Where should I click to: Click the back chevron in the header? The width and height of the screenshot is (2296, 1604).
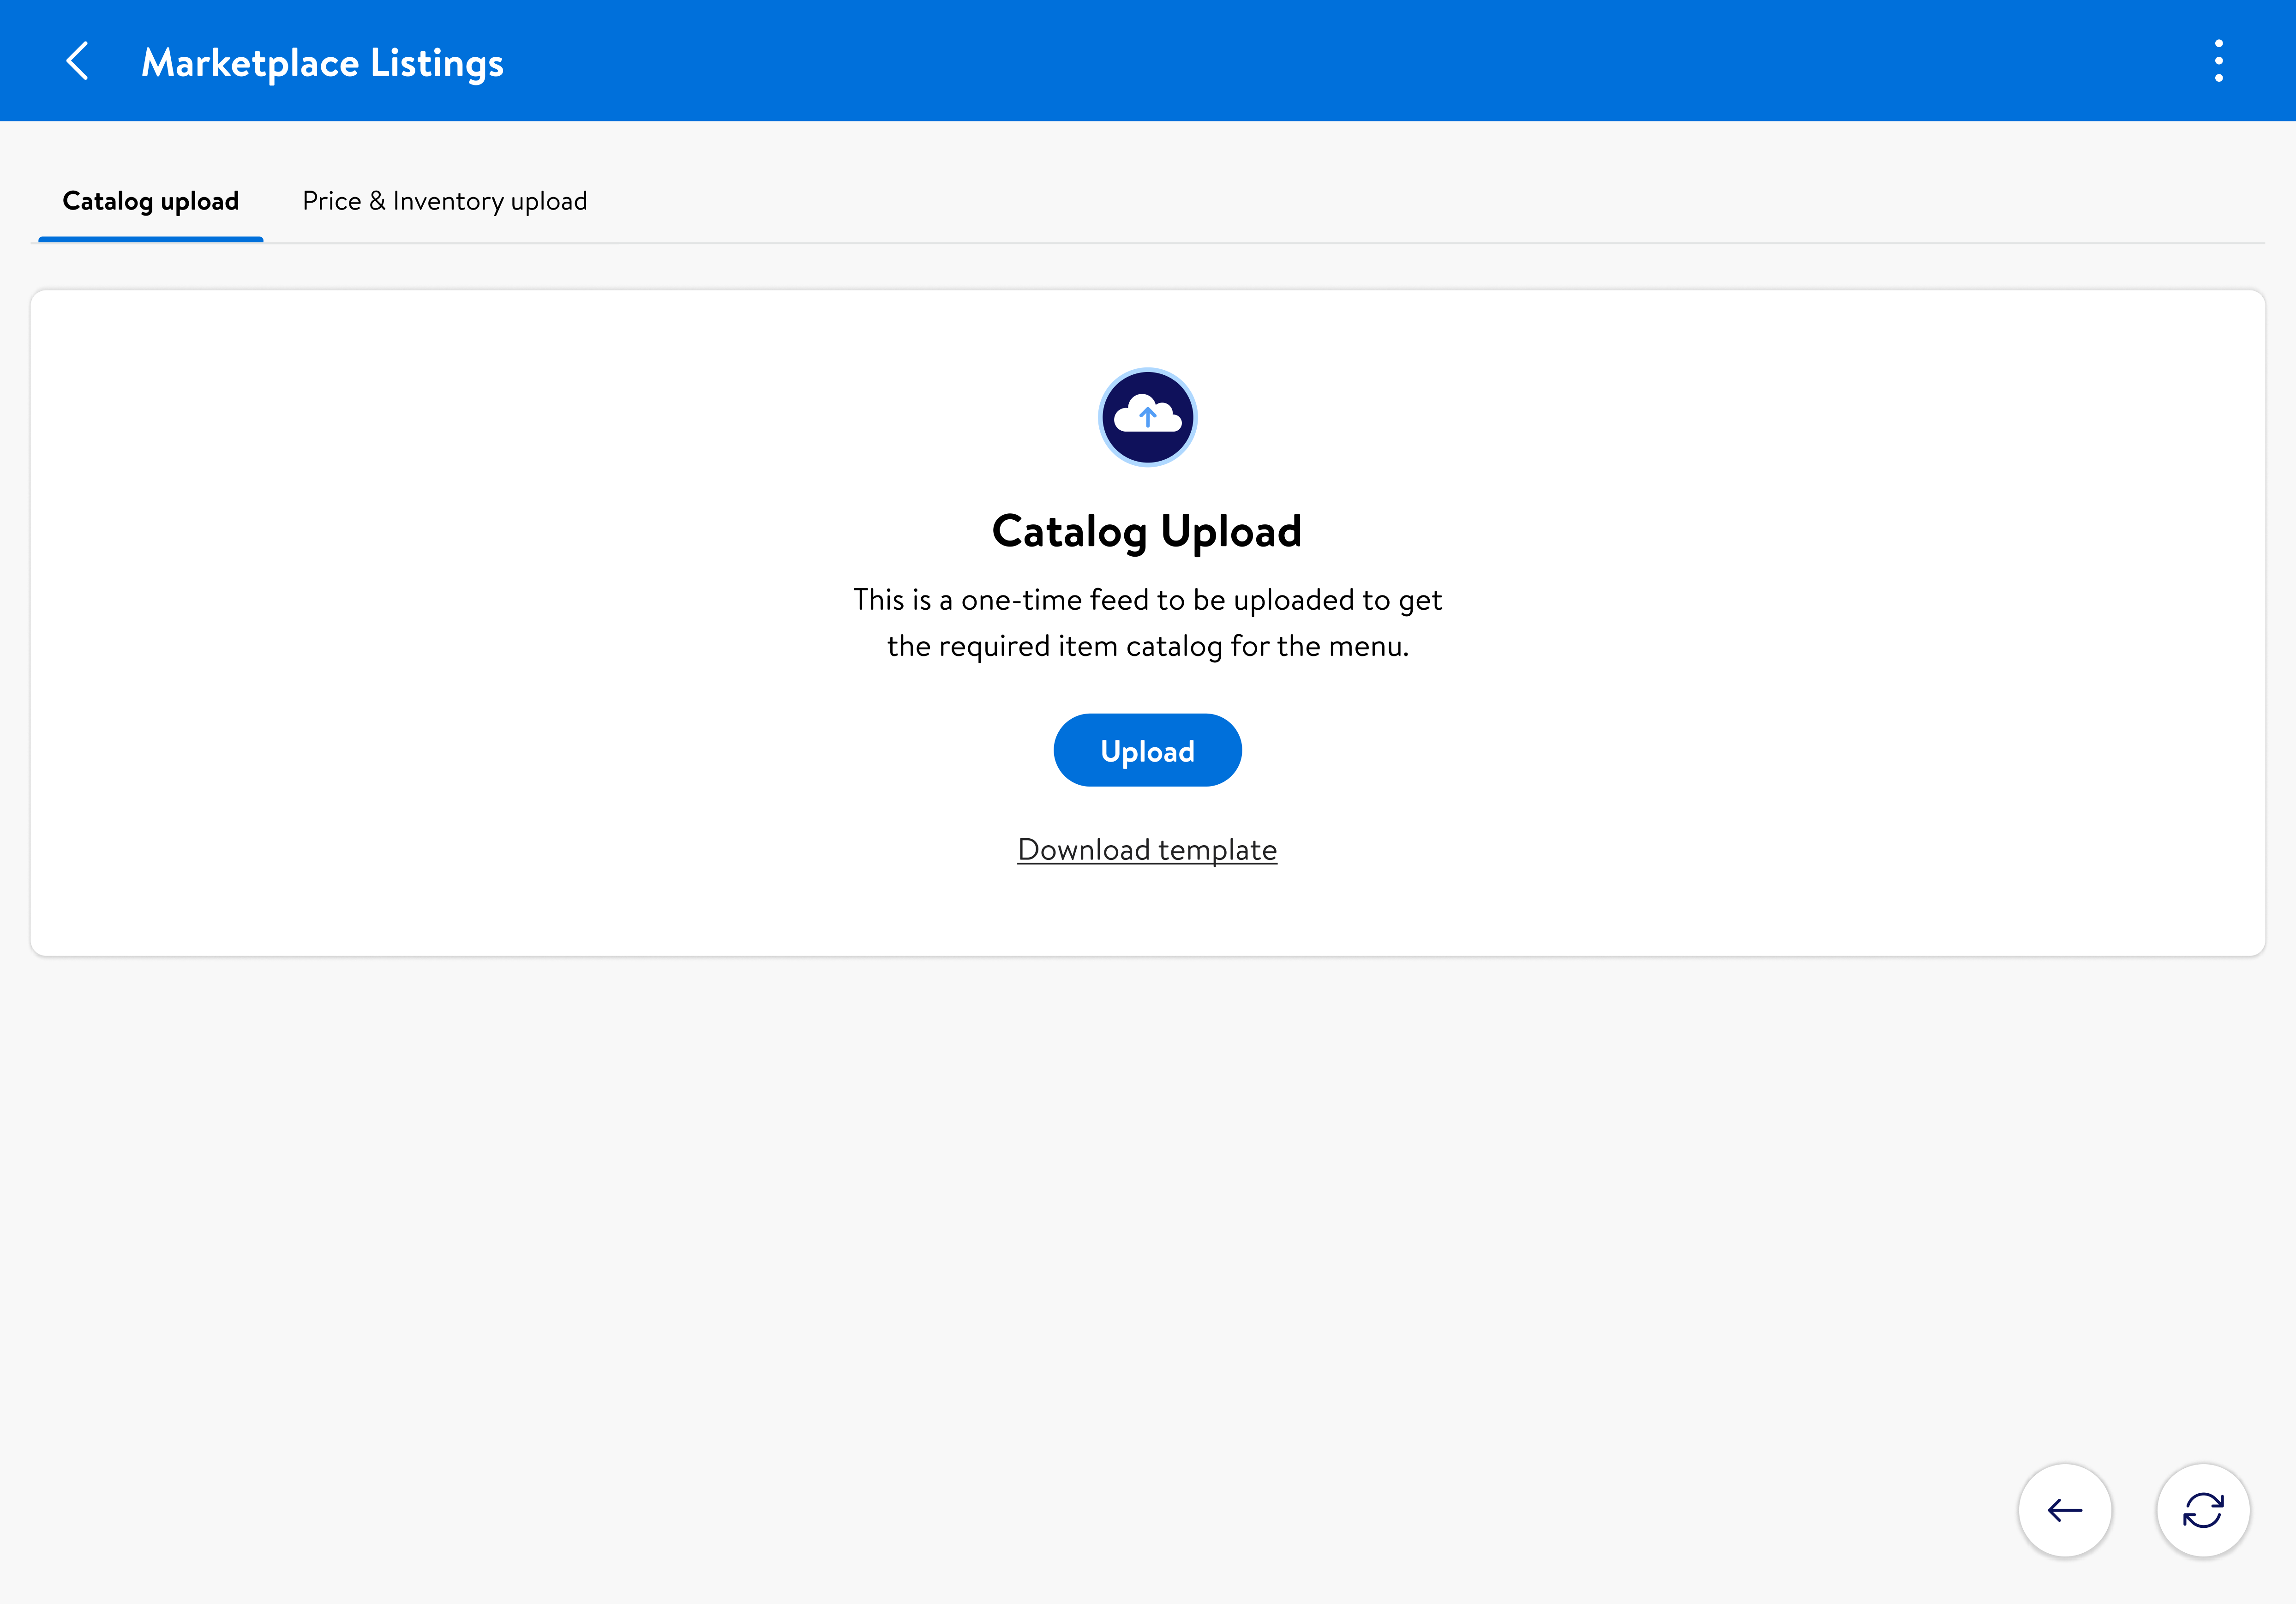[78, 61]
